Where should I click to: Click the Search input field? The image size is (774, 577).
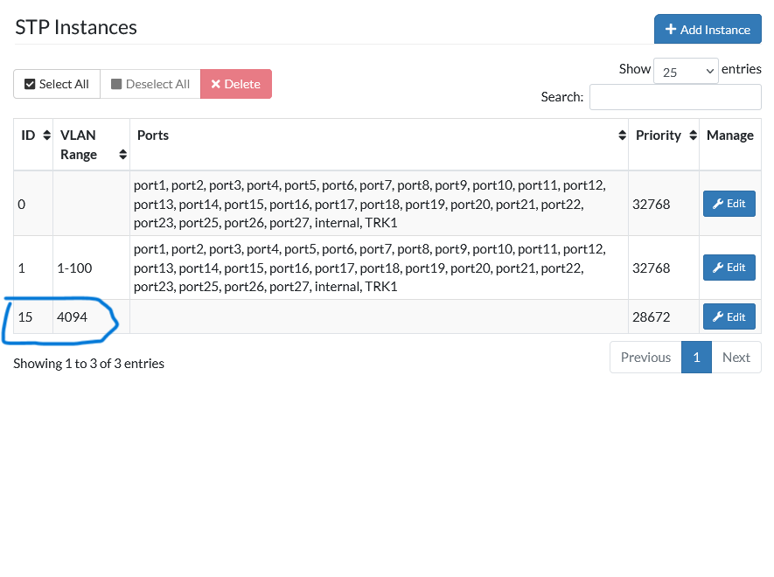pyautogui.click(x=674, y=97)
